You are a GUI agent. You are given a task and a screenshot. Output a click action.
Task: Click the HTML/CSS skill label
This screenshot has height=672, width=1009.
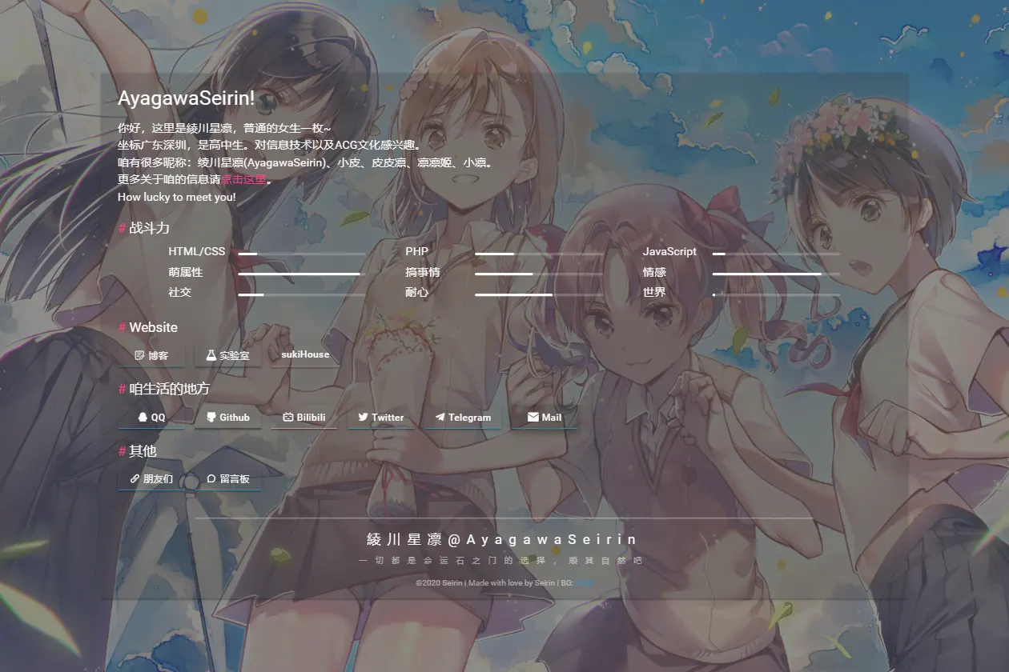[197, 251]
